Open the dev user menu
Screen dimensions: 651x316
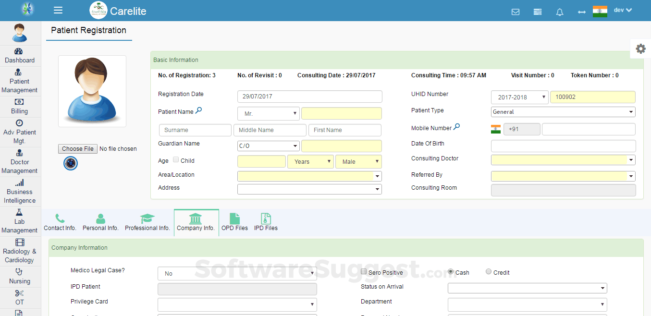[x=623, y=10]
